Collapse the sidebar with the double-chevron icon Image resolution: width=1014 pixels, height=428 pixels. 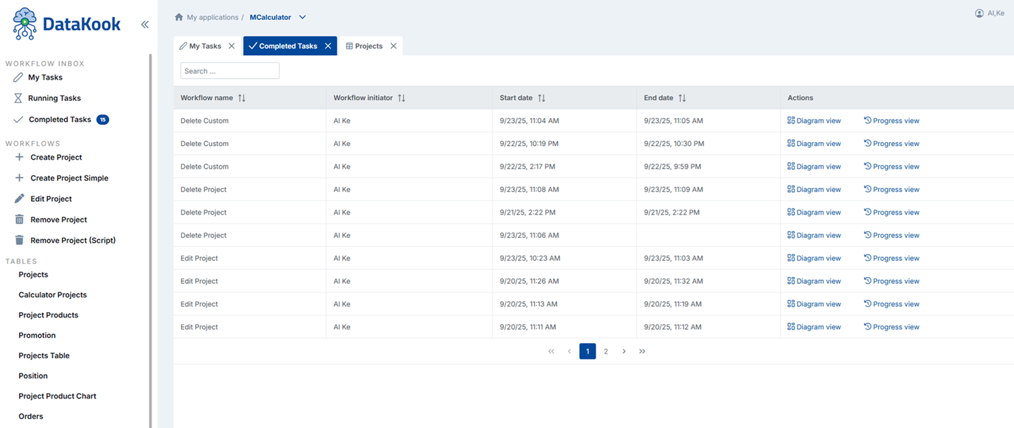[x=145, y=24]
